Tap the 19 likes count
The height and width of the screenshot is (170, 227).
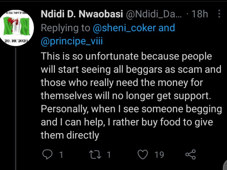tap(159, 155)
